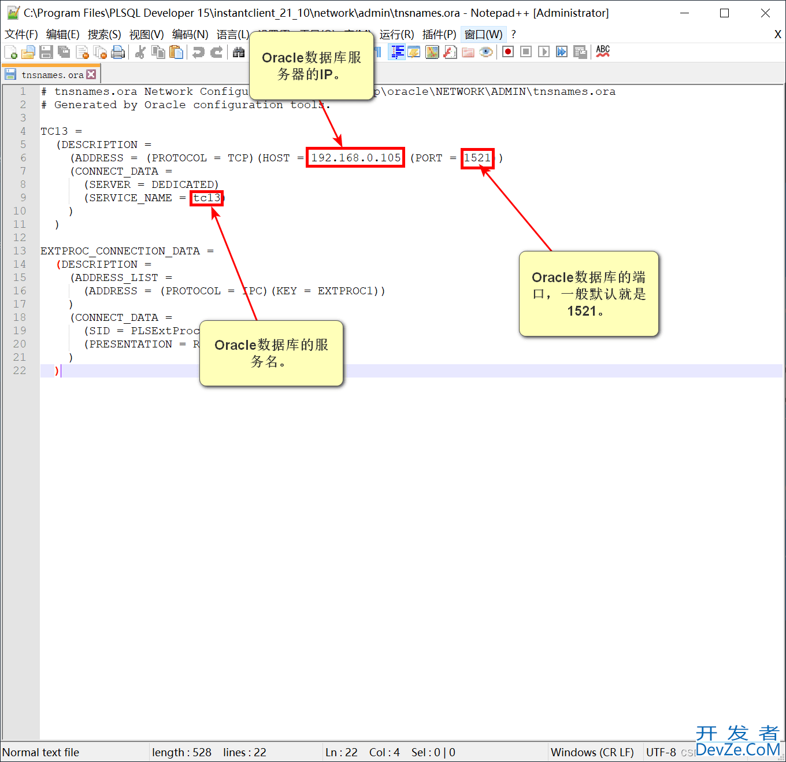Click the 'Normal text file' status field
786x762 pixels.
[x=40, y=752]
